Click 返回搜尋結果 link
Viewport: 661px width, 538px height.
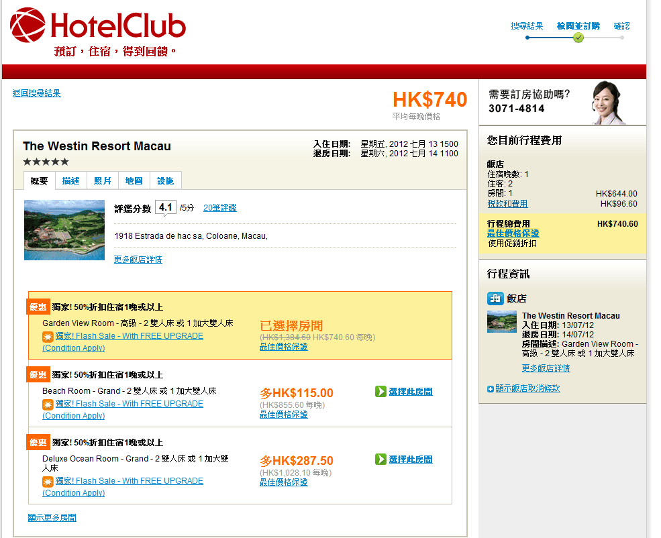[36, 93]
